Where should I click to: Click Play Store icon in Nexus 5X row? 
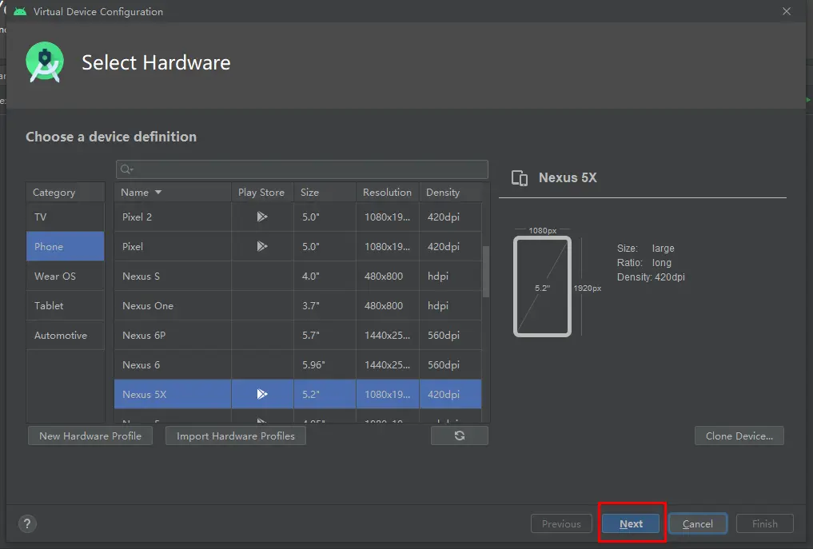coord(262,395)
